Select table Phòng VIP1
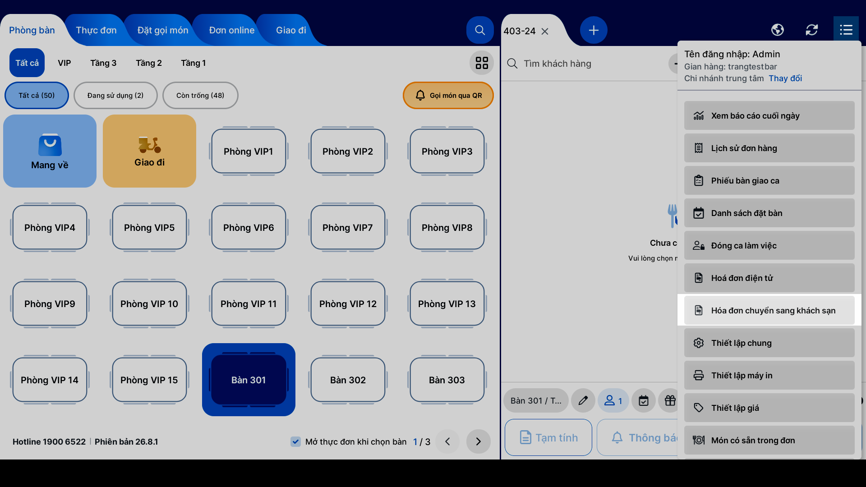Viewport: 866px width, 487px height. point(249,151)
